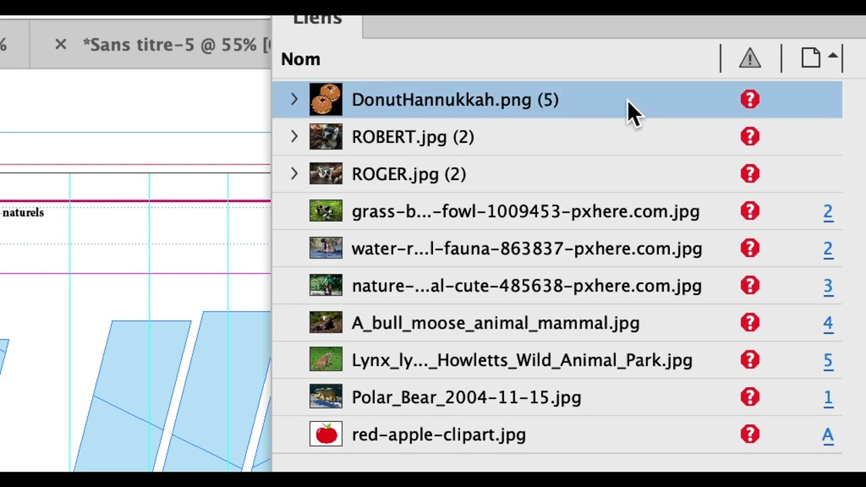866x487 pixels.
Task: Click missing link icon for nature cute image
Action: (750, 285)
